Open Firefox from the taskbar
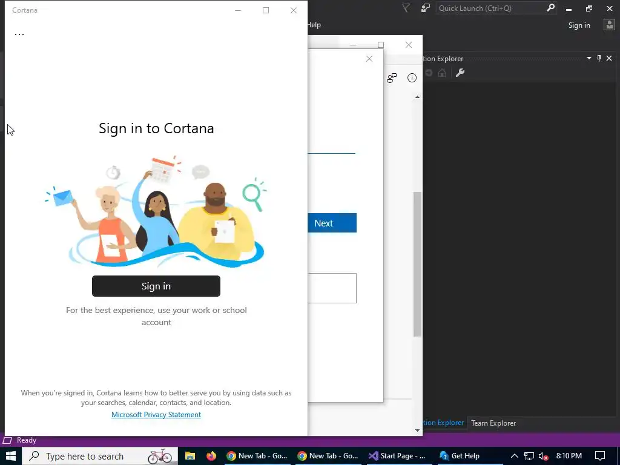 coord(211,456)
